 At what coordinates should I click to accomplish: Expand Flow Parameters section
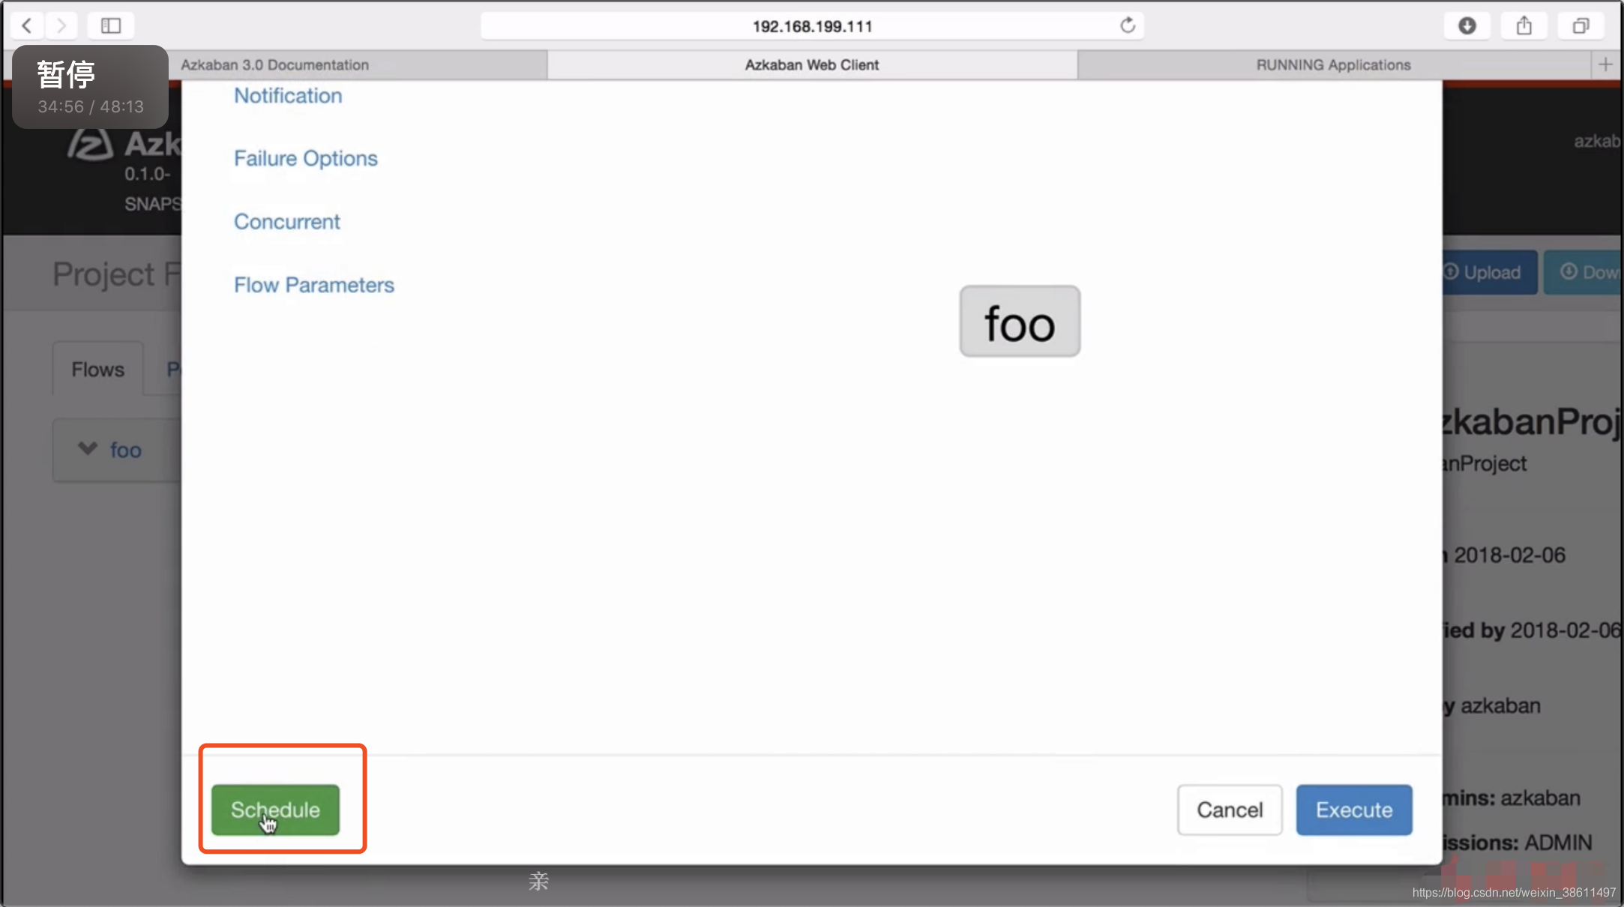[x=313, y=285]
